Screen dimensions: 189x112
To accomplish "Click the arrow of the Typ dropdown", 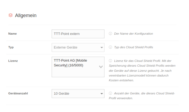I will (x=101, y=47).
